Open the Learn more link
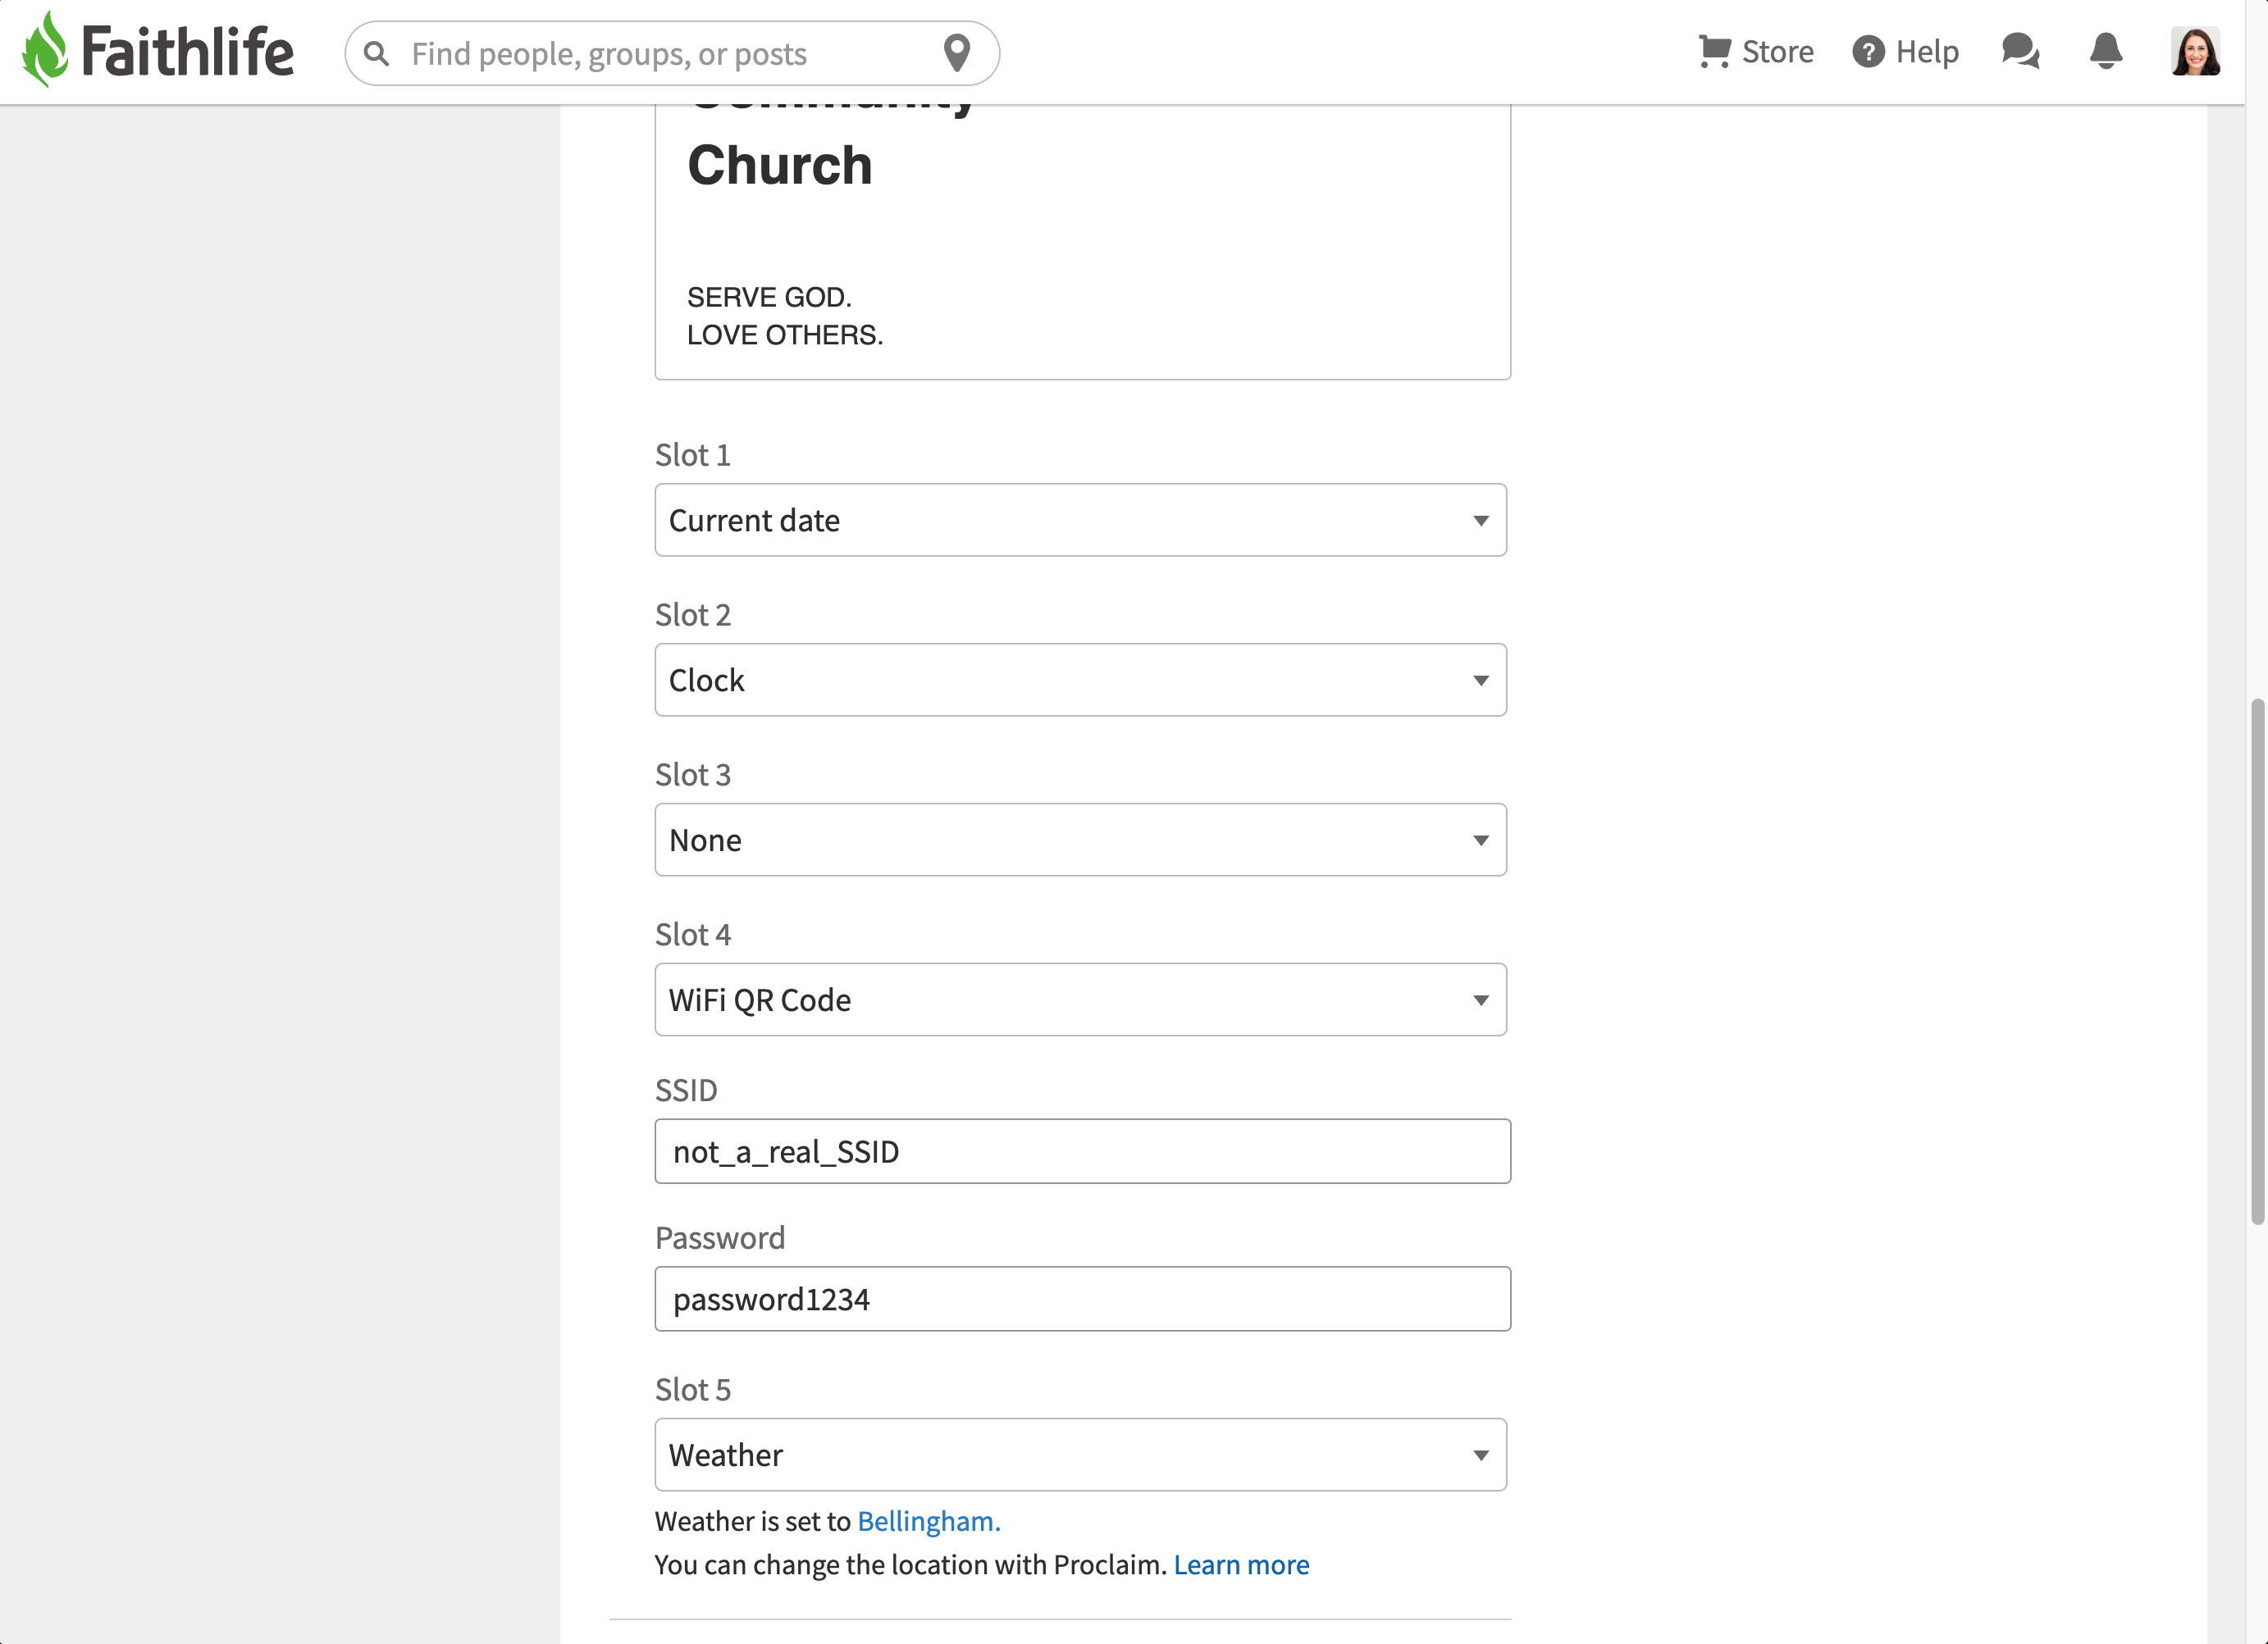Screen dimensions: 2268x1644 pyautogui.click(x=1241, y=1564)
